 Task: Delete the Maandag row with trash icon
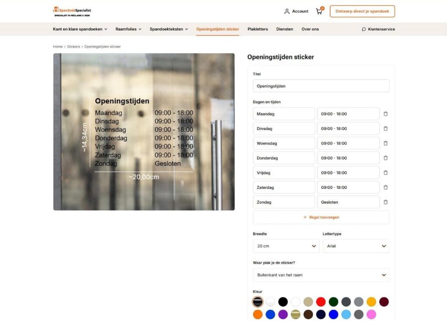pos(385,114)
